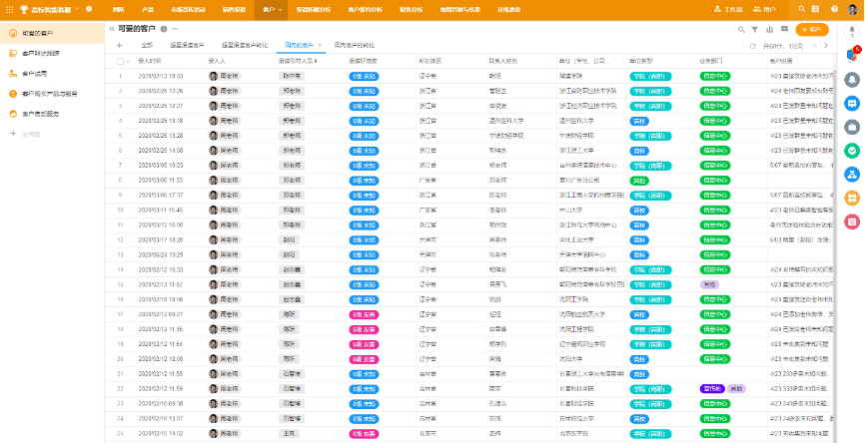Open the blue chat message sidebar icon
The height and width of the screenshot is (444, 865).
[852, 103]
